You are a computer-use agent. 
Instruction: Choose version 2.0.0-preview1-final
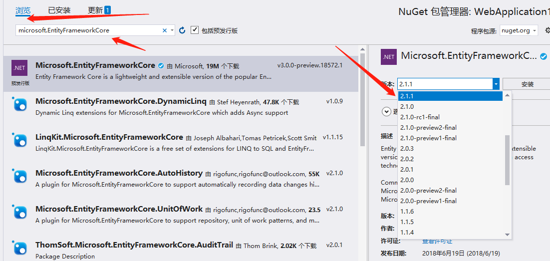(x=451, y=201)
